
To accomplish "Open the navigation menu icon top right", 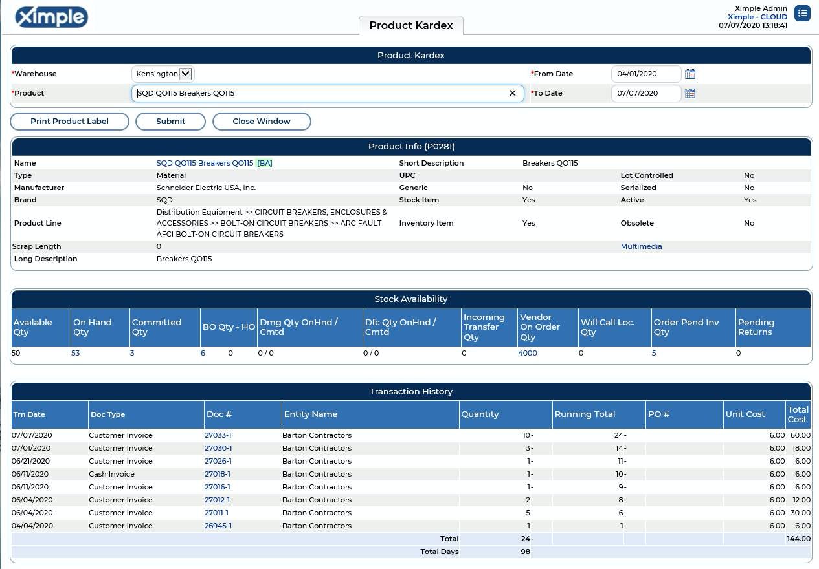I will (x=802, y=13).
